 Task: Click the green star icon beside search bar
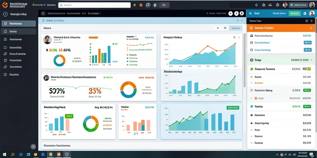[x=134, y=5]
